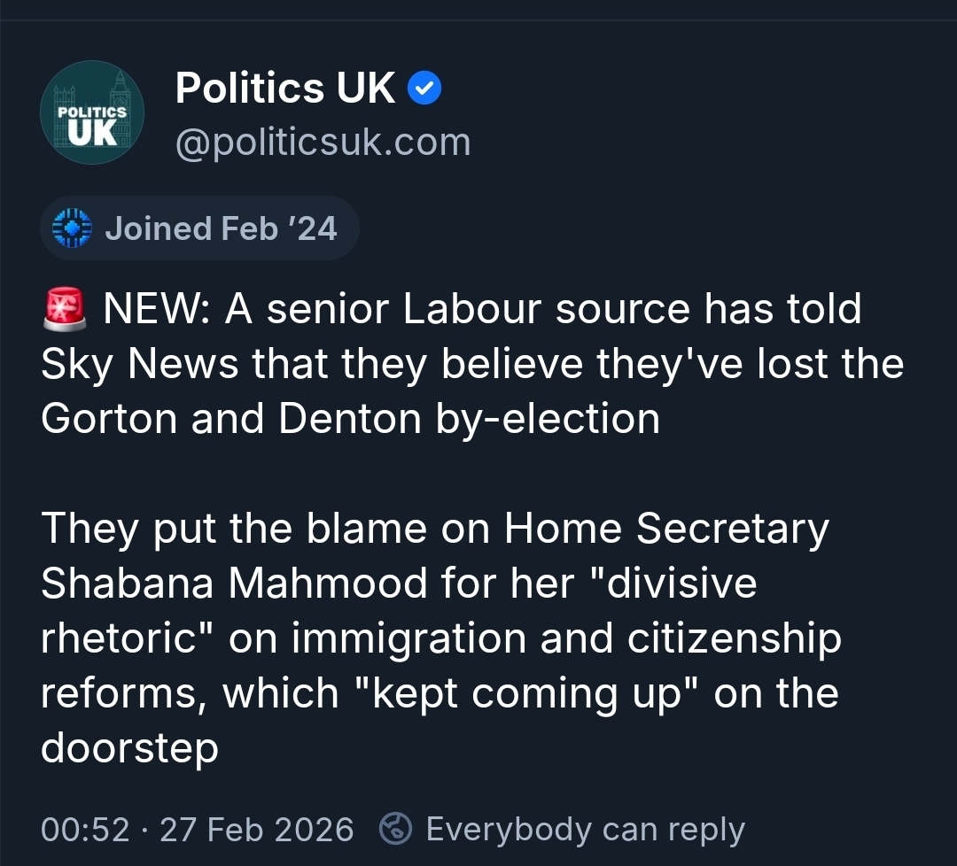957x866 pixels.
Task: Open the Politics UK profile avatar
Action: 92,112
